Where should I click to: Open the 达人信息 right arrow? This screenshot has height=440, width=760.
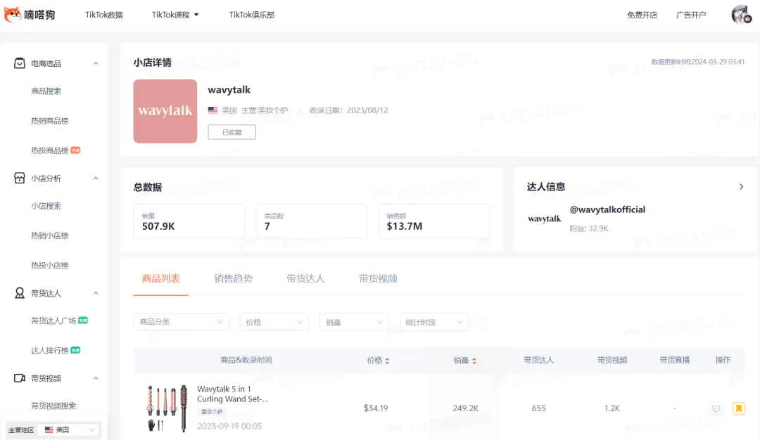741,187
